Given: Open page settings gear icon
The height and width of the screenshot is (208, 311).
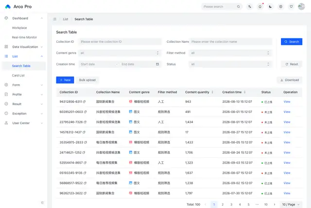Looking at the screenshot, I should pyautogui.click(x=281, y=6).
